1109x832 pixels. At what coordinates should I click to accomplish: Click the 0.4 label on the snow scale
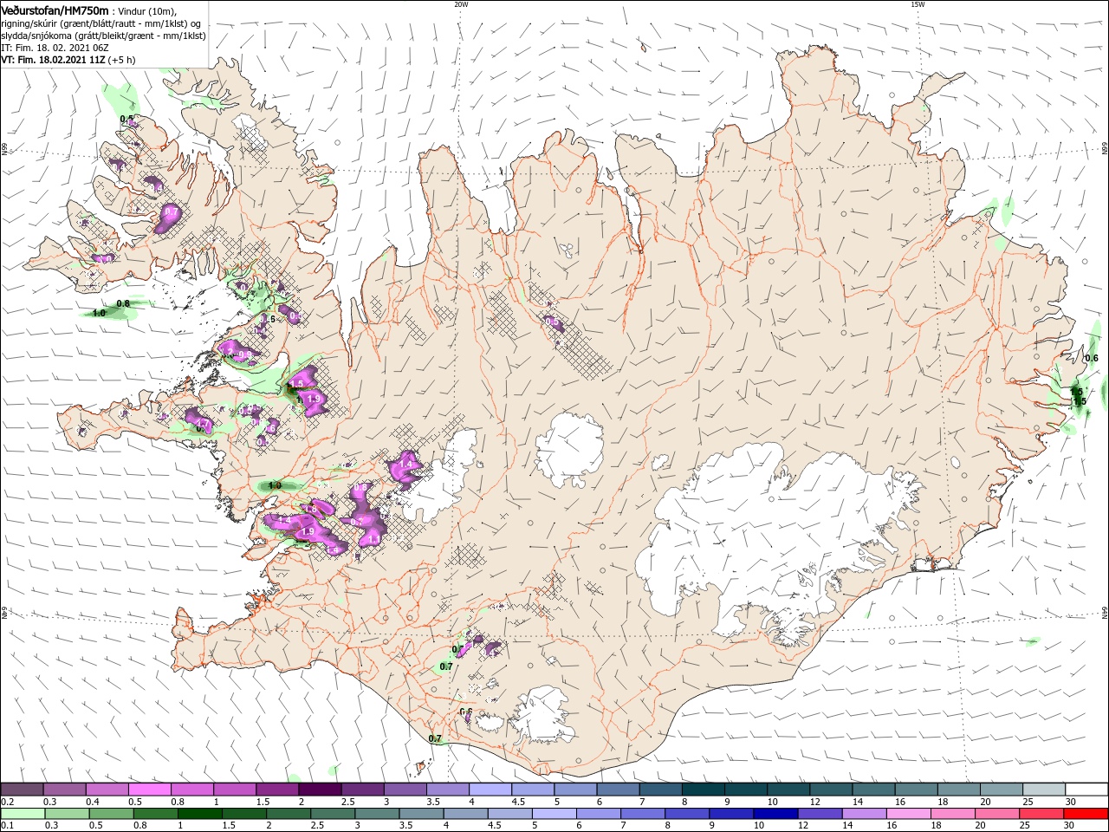[x=93, y=802]
